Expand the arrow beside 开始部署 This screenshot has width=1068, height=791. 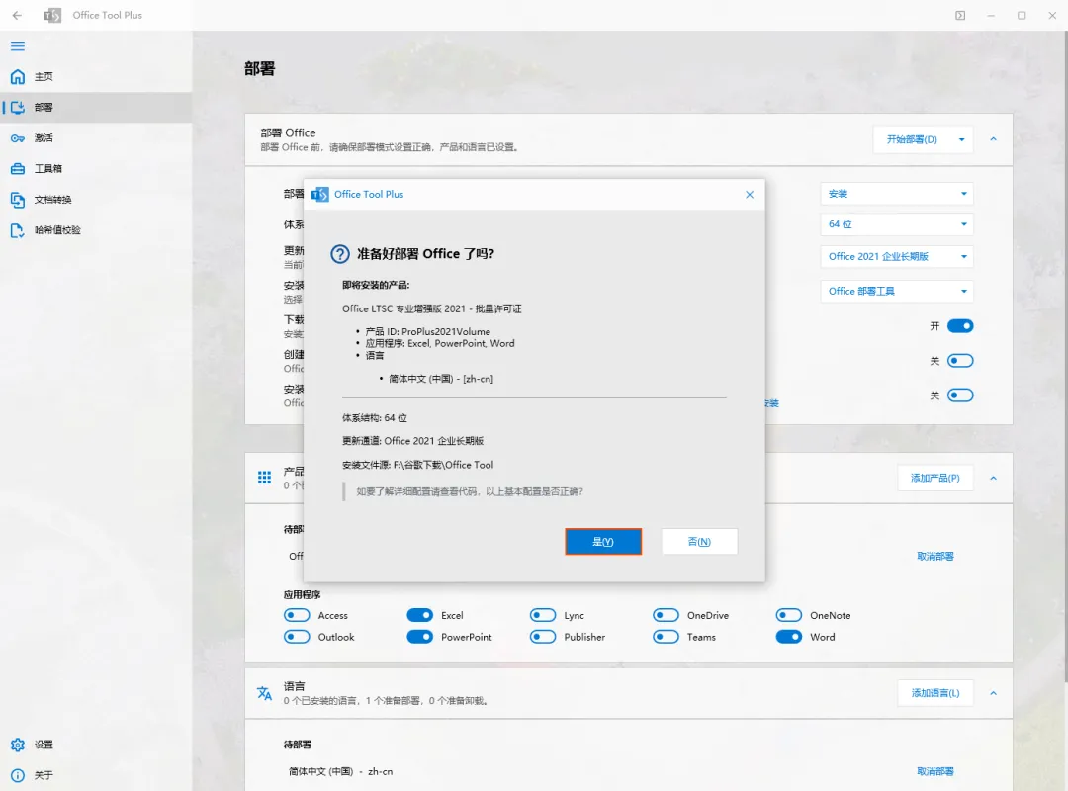[962, 139]
